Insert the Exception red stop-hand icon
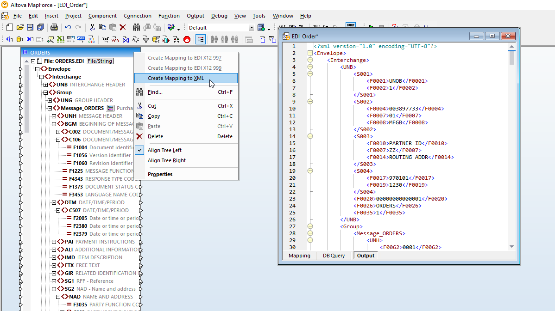This screenshot has height=311, width=555. 187,40
